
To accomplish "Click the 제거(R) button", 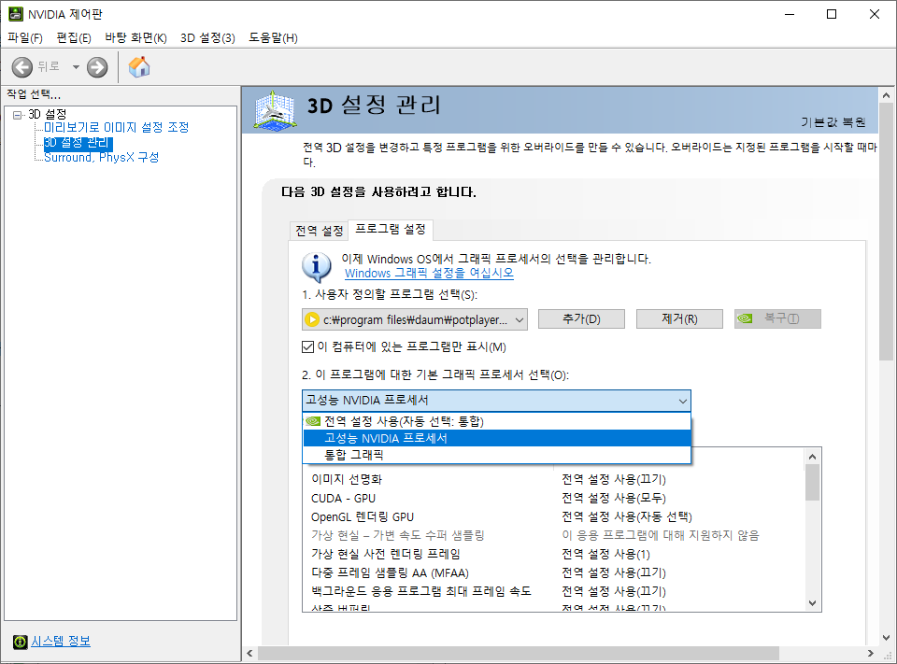I will [679, 319].
